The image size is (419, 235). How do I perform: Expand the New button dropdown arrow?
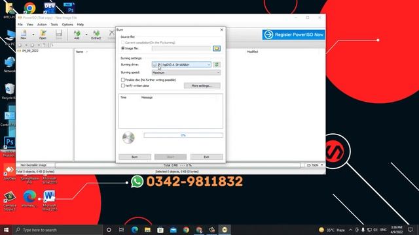coord(33,35)
